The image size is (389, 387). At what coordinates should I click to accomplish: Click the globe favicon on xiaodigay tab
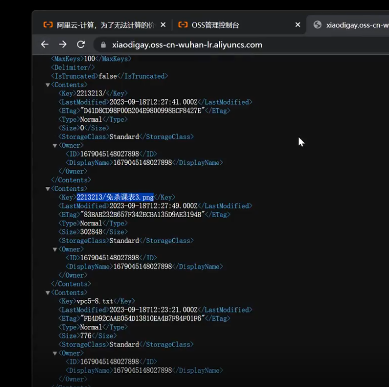point(317,25)
